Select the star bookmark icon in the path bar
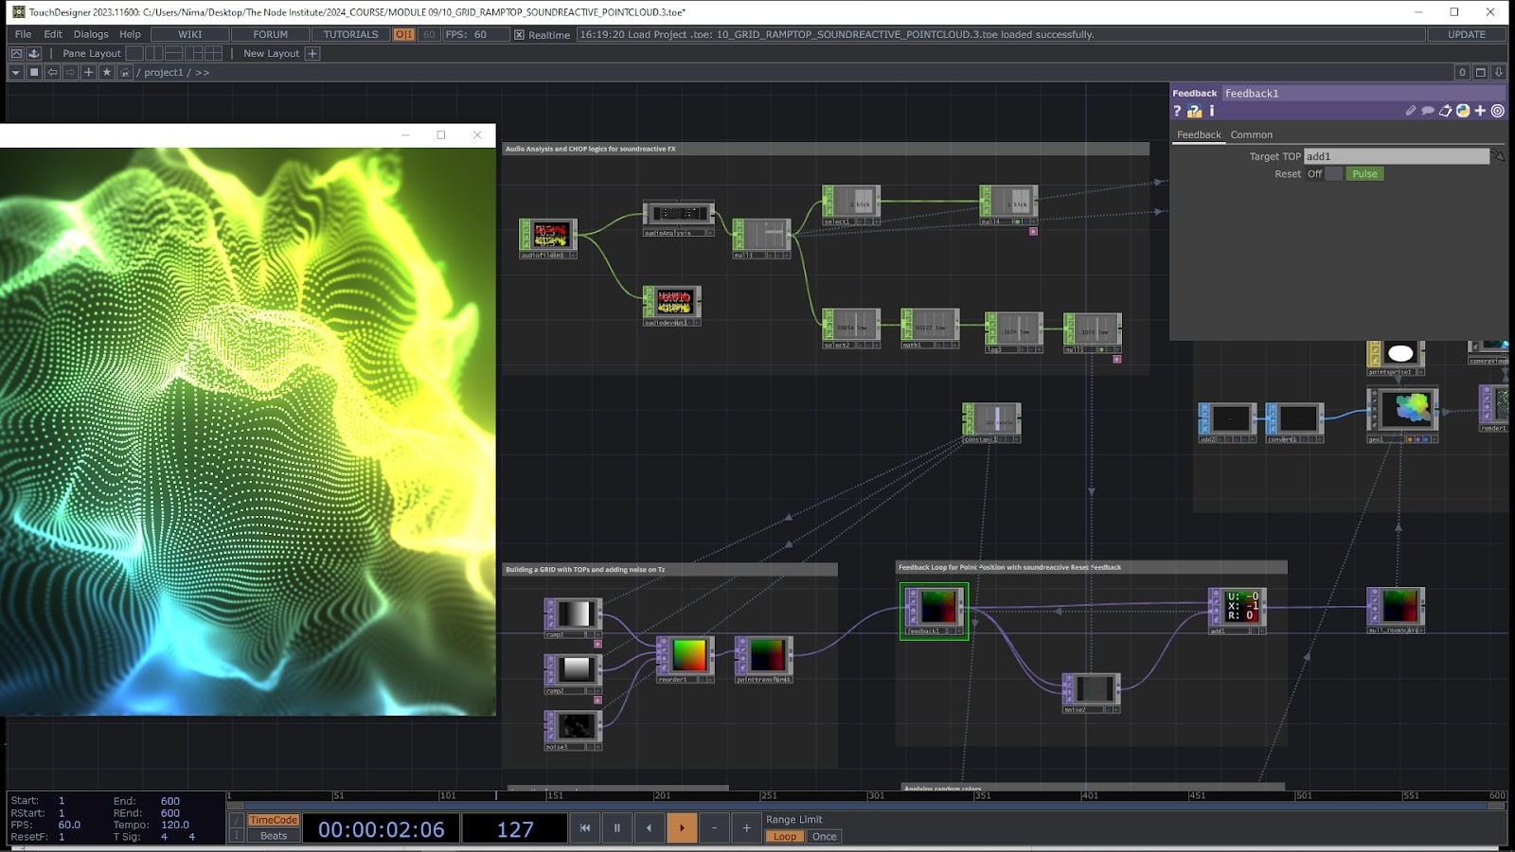Image resolution: width=1515 pixels, height=852 pixels. [107, 72]
